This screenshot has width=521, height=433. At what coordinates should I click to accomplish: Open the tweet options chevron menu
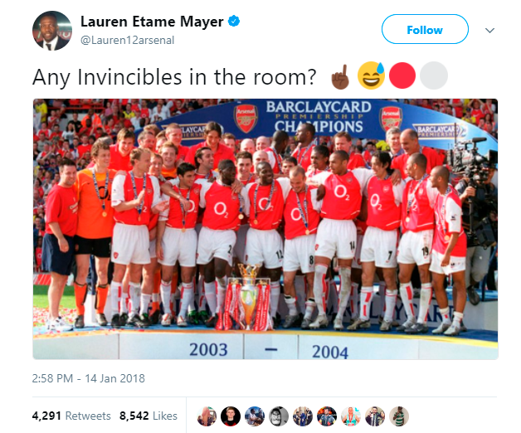pyautogui.click(x=489, y=31)
